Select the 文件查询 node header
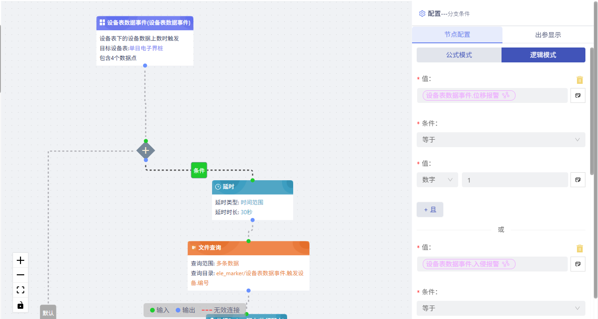The height and width of the screenshot is (319, 598). point(248,248)
